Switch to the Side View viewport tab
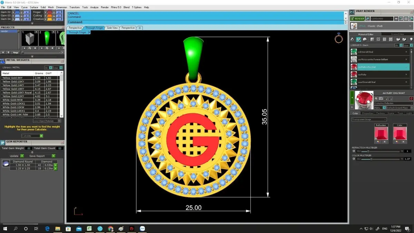The image size is (414, 233). (x=112, y=28)
